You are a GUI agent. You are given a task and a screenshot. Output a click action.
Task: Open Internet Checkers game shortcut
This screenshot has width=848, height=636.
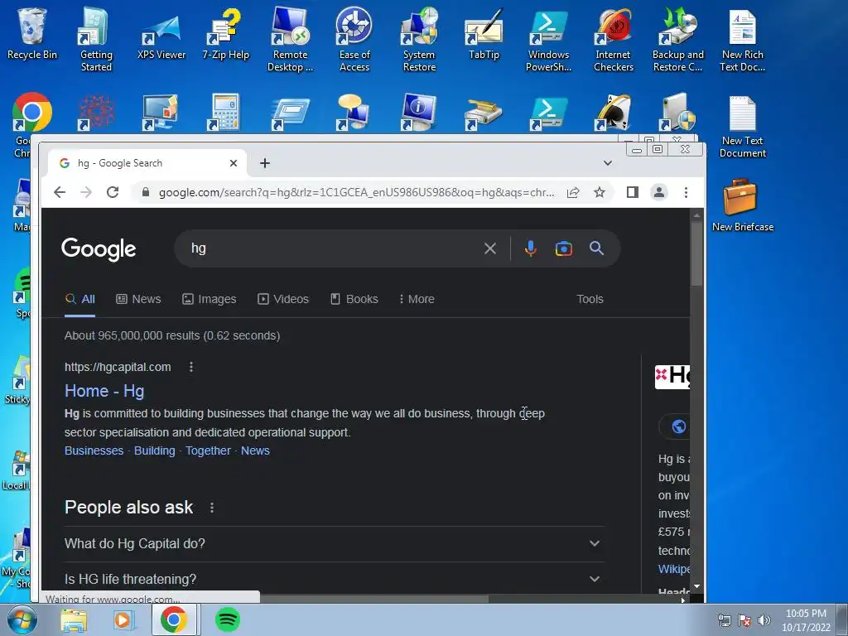(614, 39)
